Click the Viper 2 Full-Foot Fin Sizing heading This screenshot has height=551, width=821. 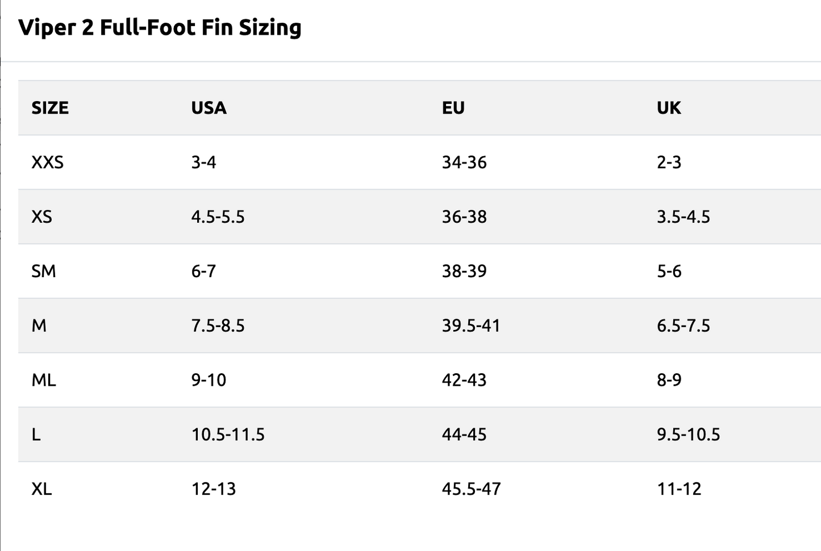click(160, 28)
